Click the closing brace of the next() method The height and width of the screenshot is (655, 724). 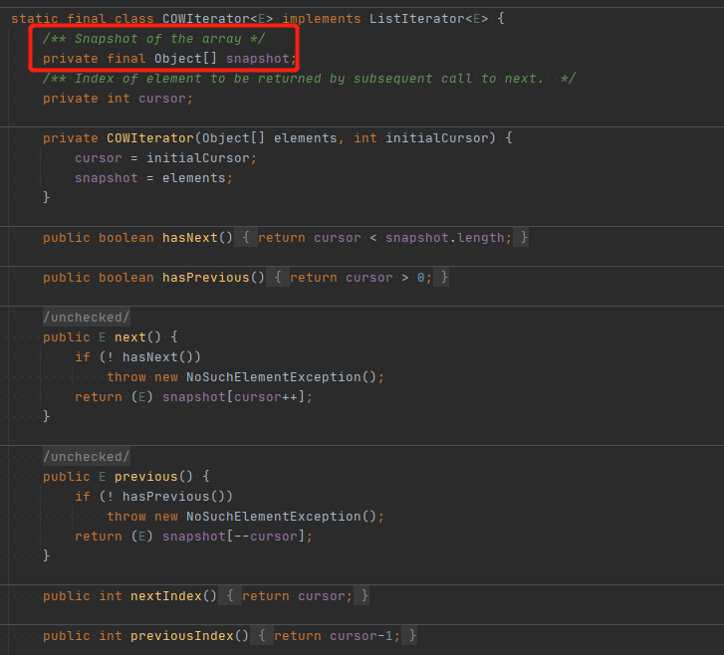pos(46,416)
